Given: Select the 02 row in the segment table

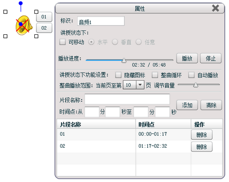Looking at the screenshot, I should click(x=140, y=146).
